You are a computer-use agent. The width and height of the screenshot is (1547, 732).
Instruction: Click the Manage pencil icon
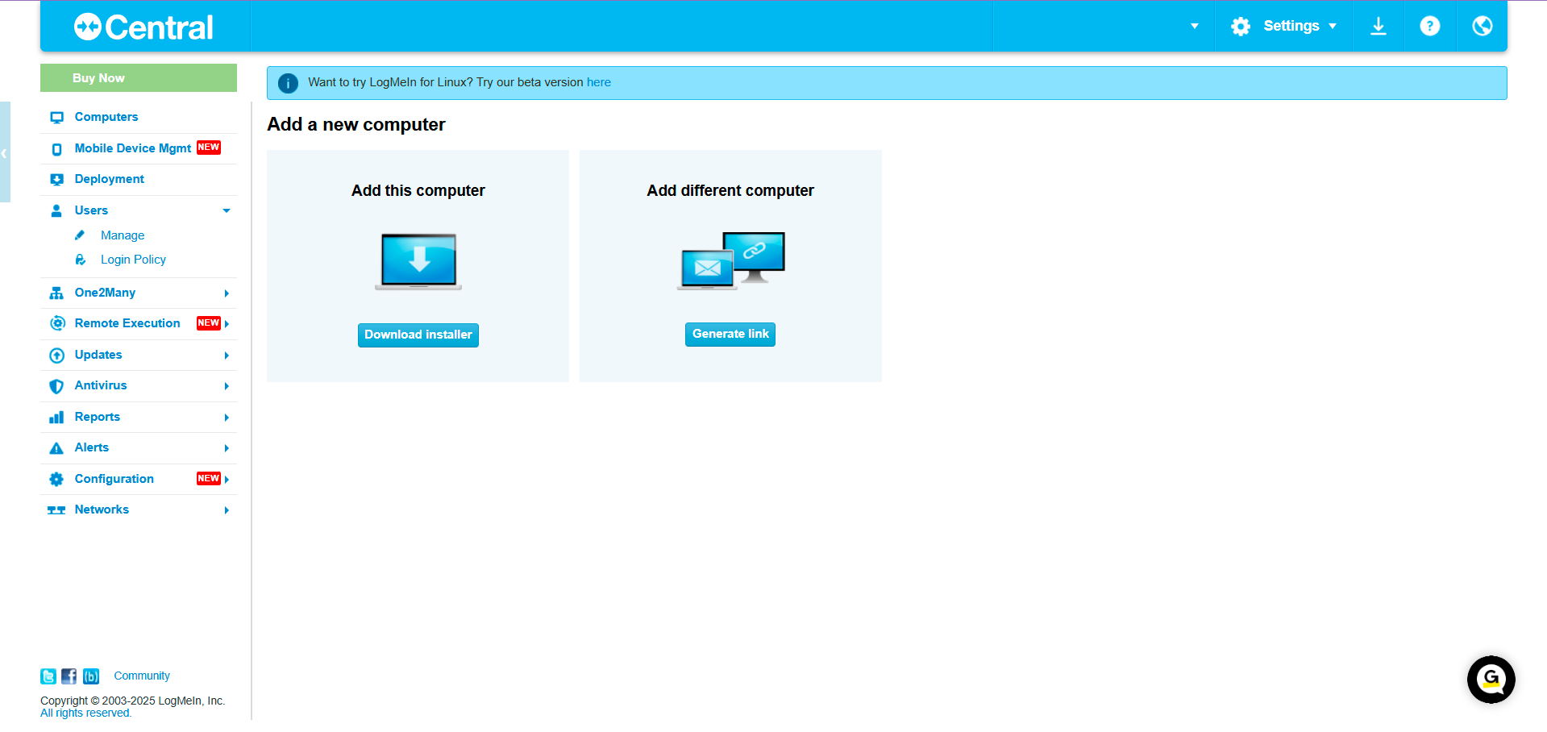click(80, 235)
